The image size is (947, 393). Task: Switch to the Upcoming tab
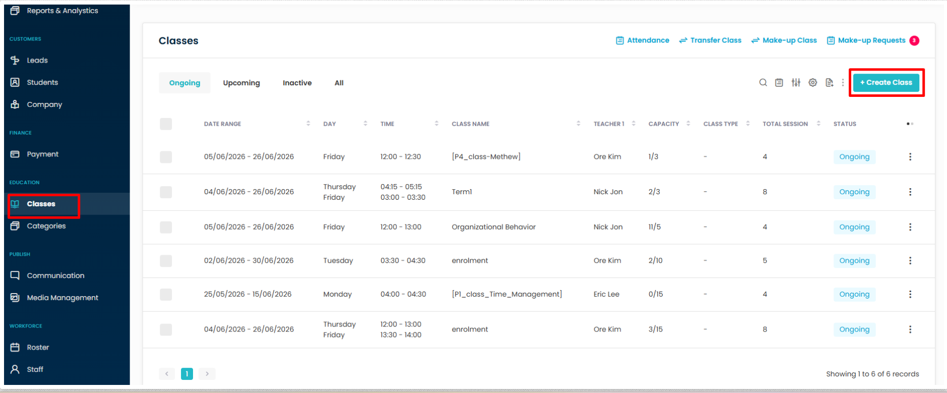point(241,83)
